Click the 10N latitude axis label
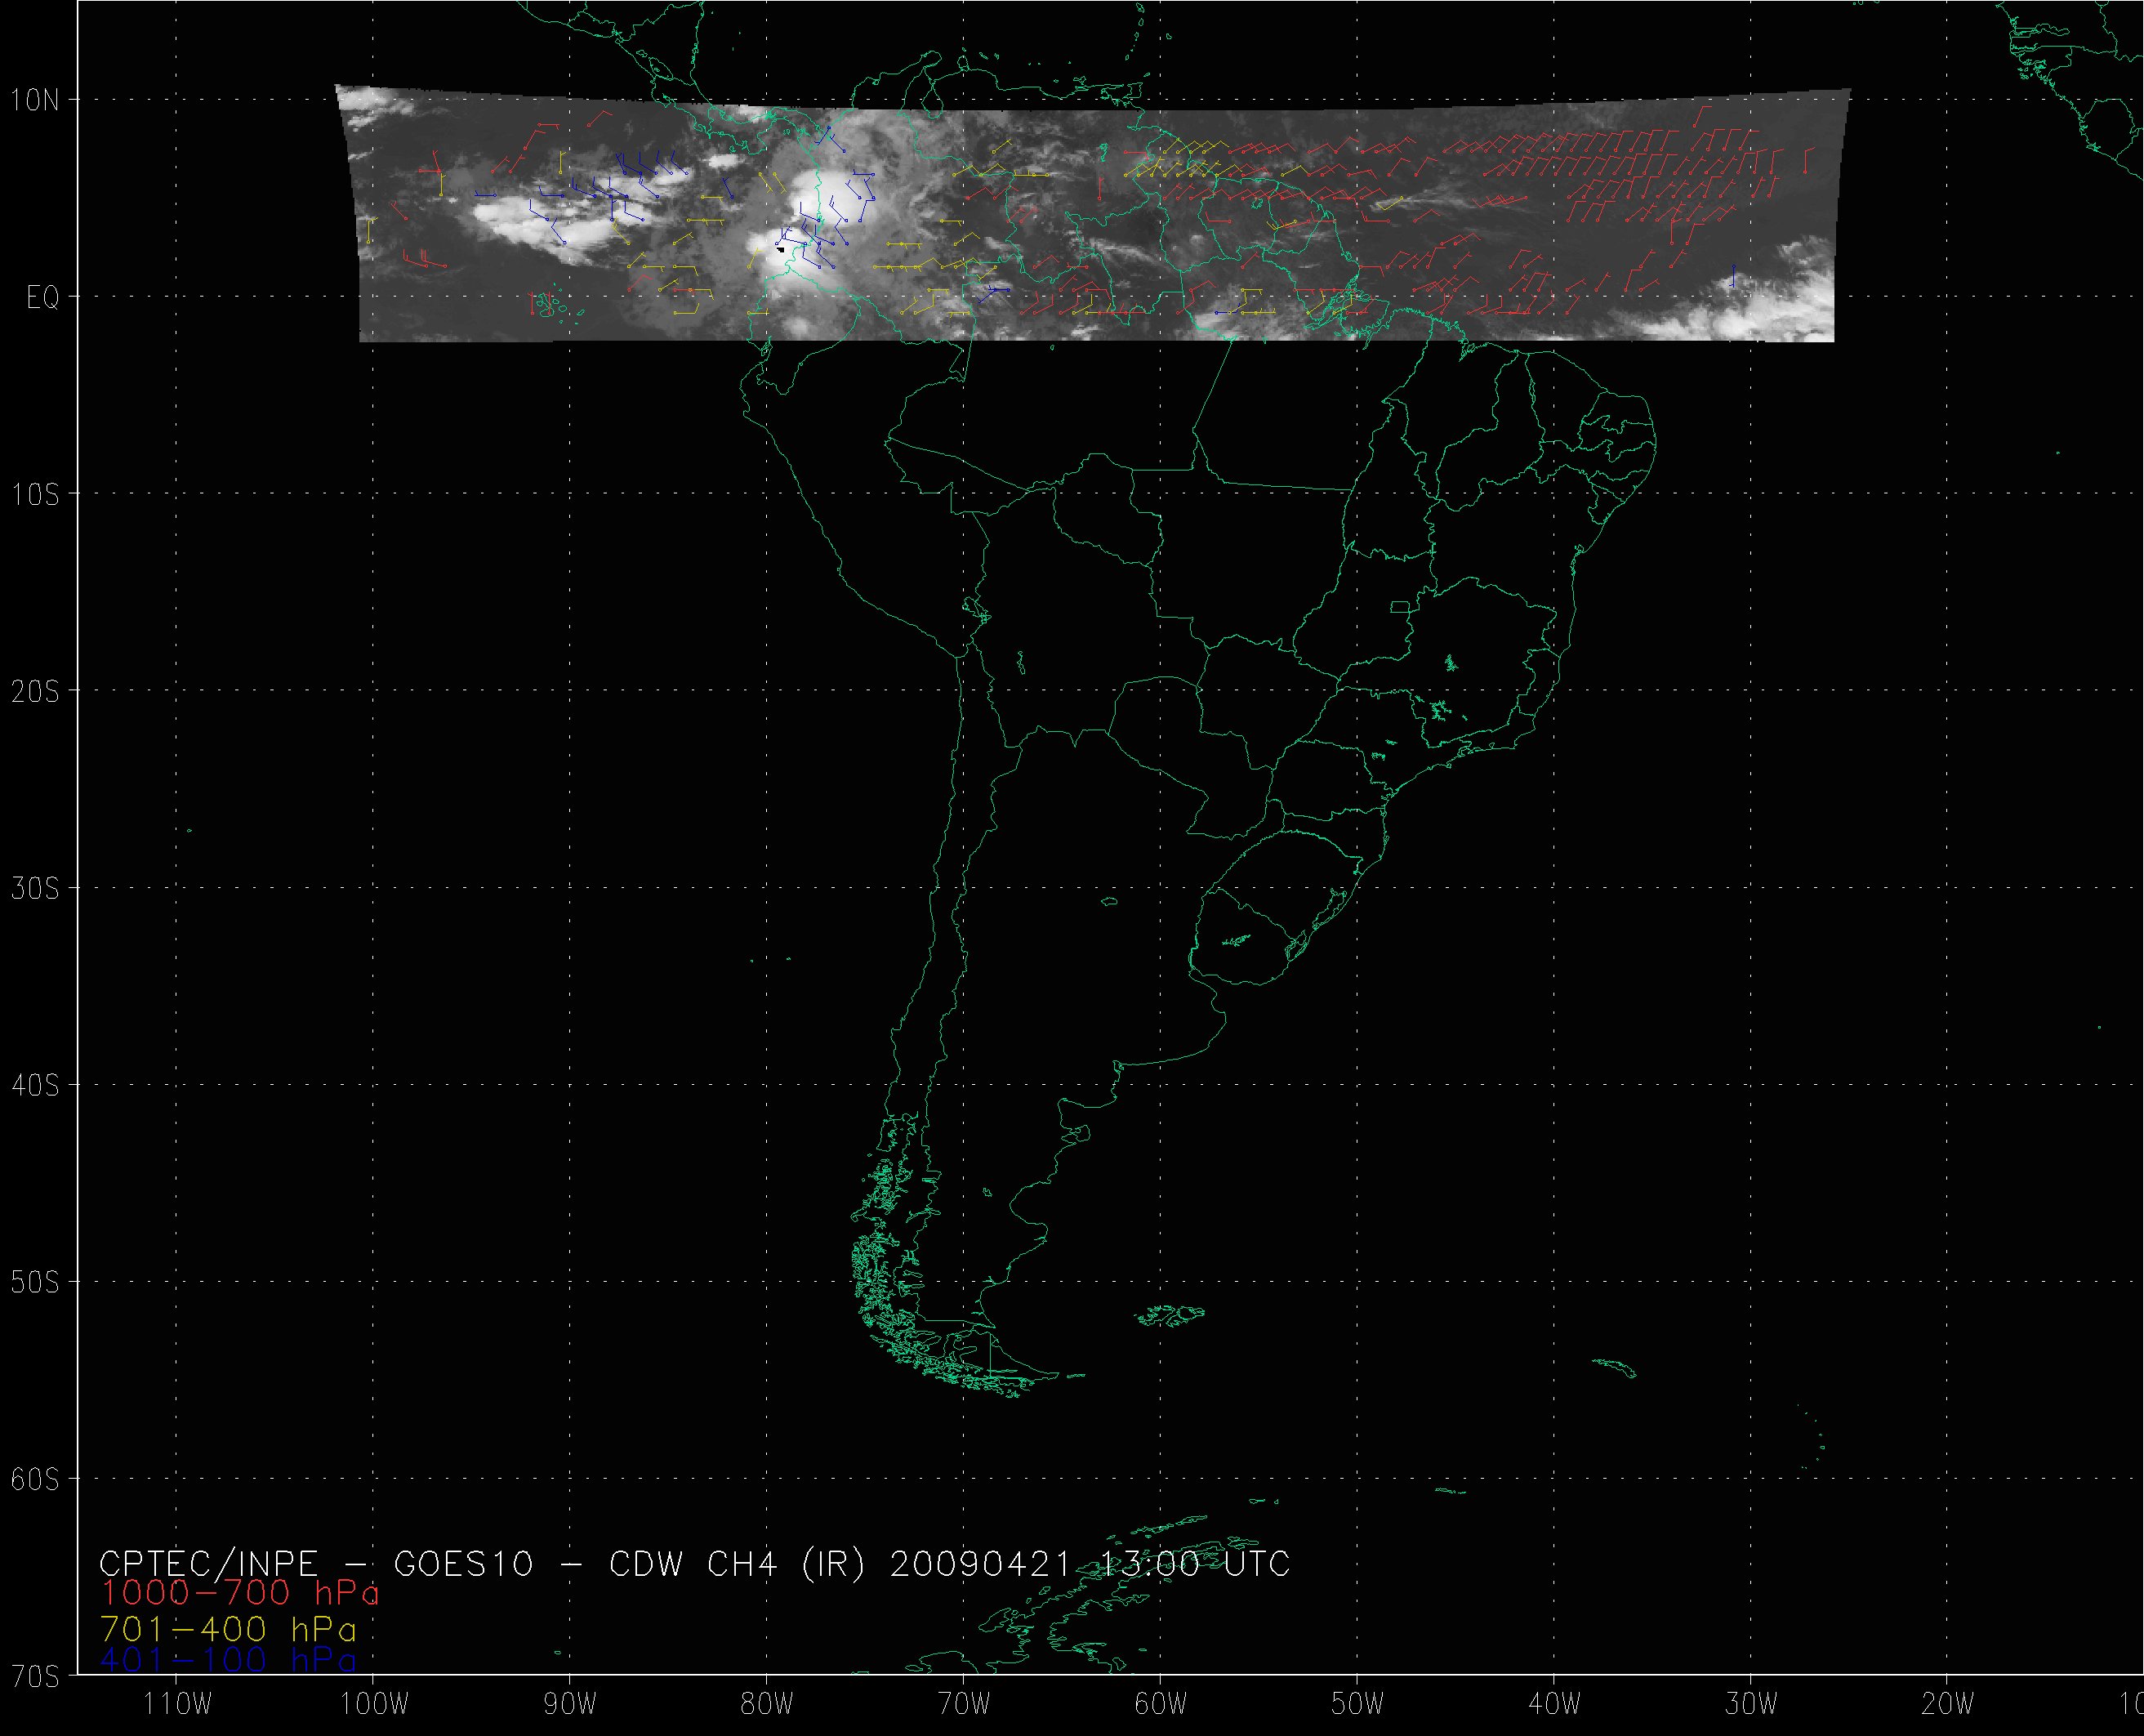Viewport: 2144px width, 1736px height. pos(34,99)
